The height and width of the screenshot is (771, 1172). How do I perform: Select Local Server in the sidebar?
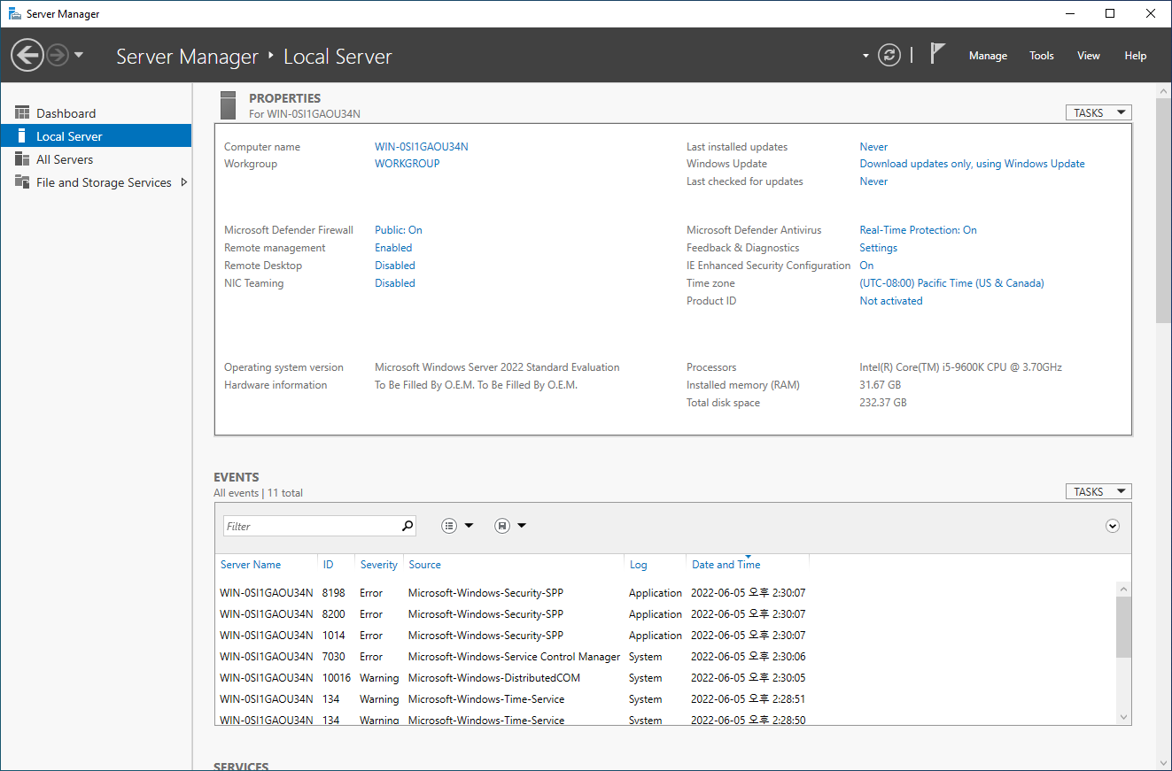96,136
